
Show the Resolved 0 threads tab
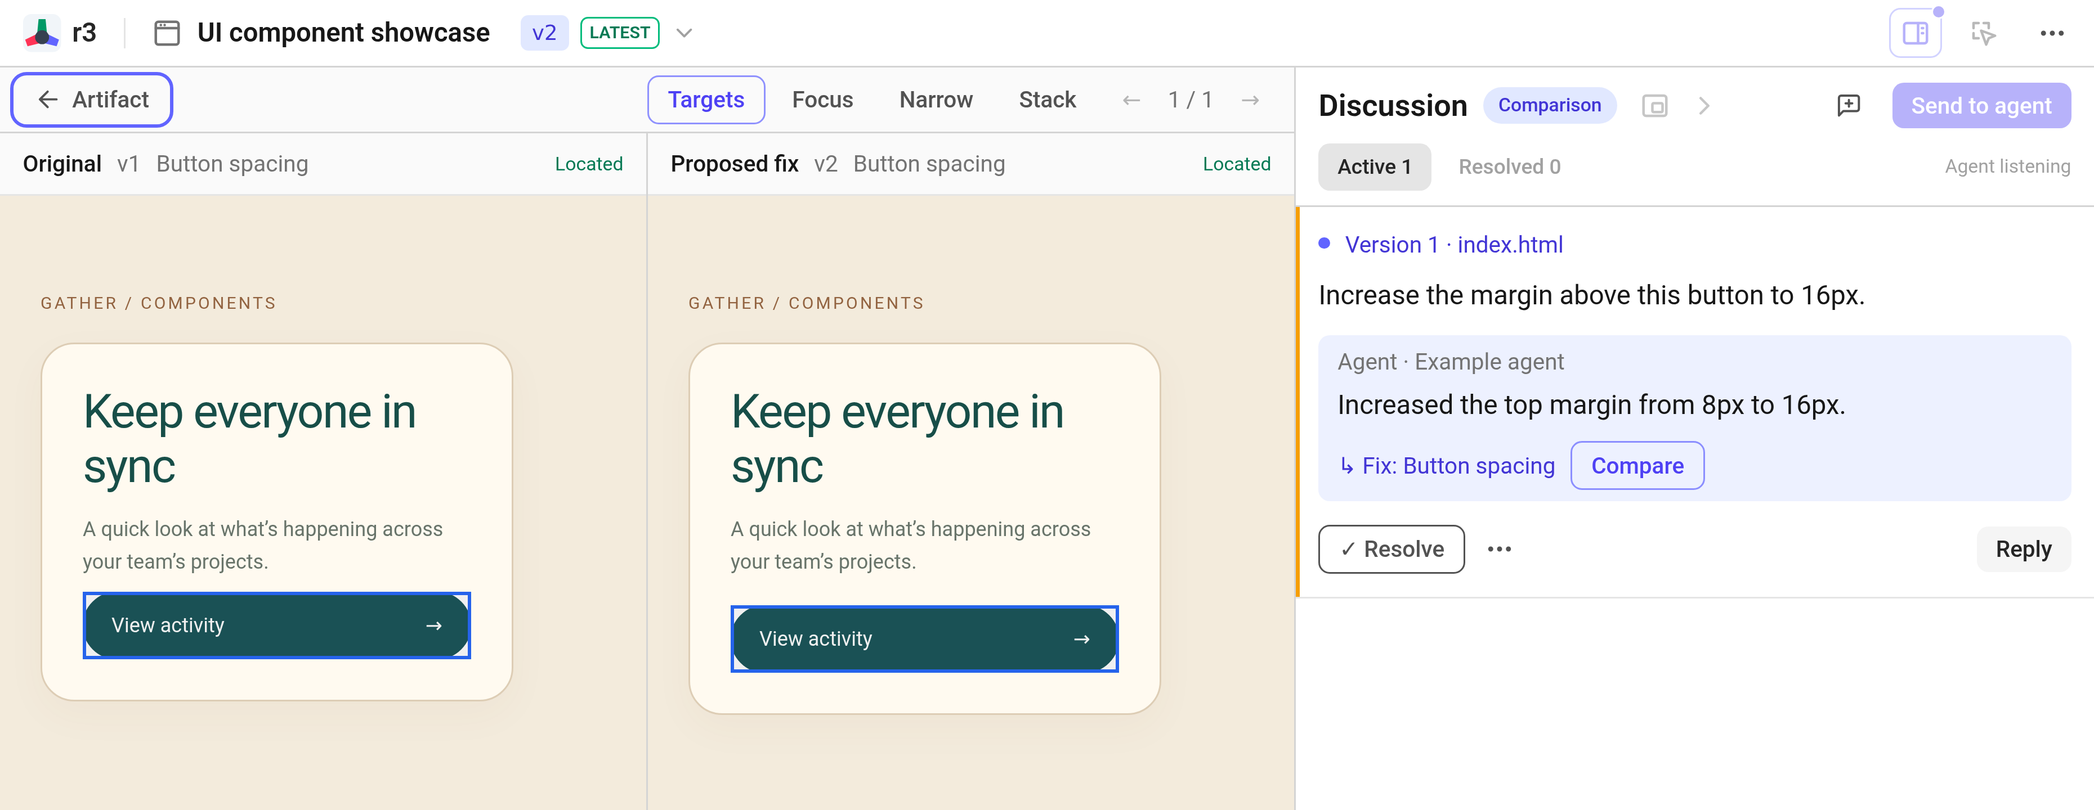click(1510, 166)
